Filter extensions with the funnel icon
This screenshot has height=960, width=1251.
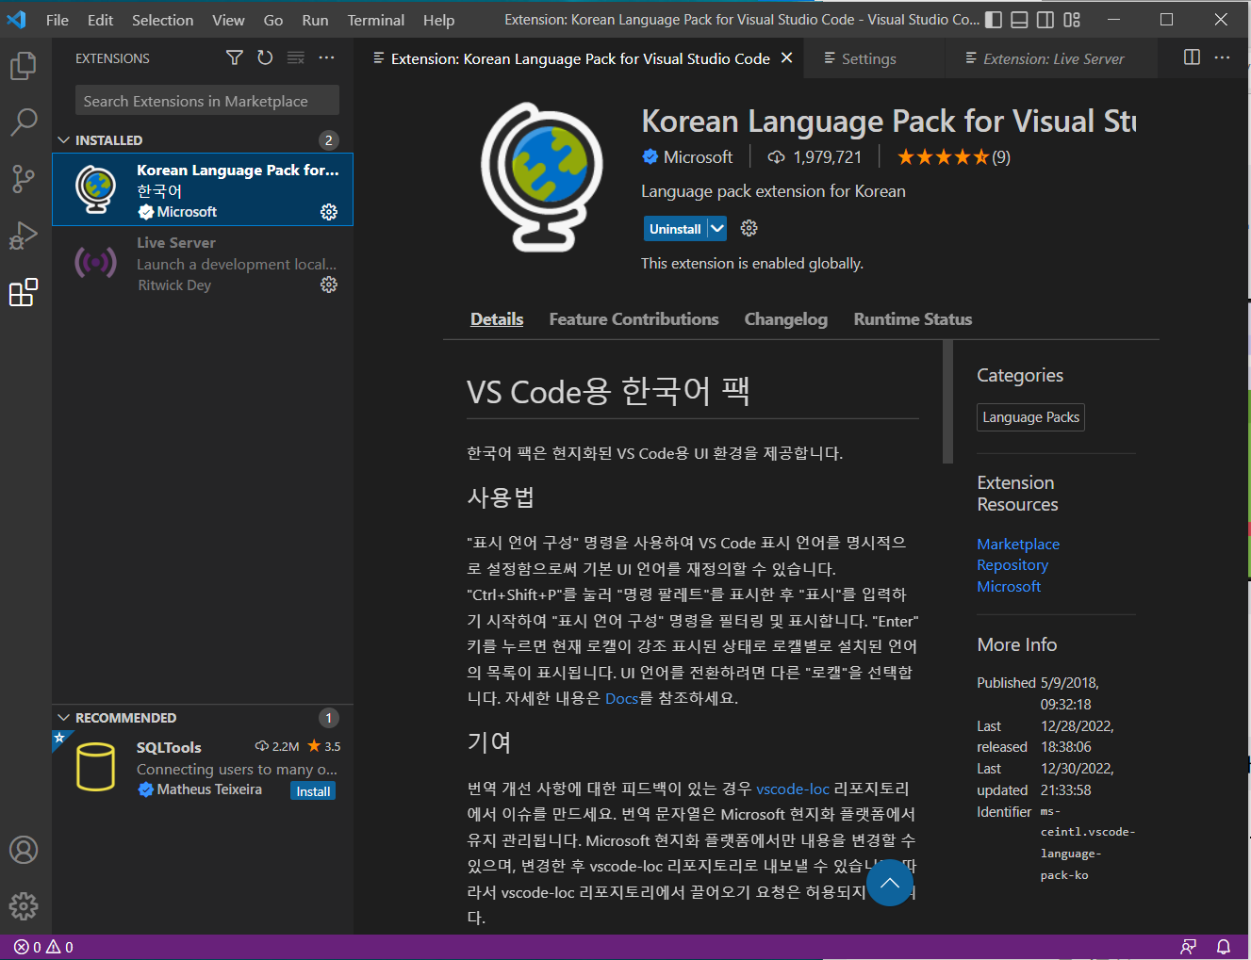point(235,58)
